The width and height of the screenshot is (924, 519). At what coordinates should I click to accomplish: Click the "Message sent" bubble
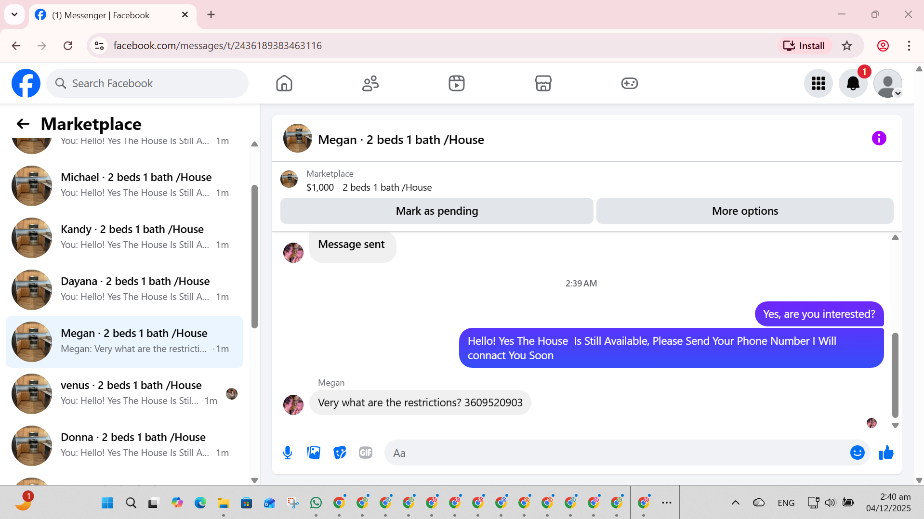[x=352, y=247]
